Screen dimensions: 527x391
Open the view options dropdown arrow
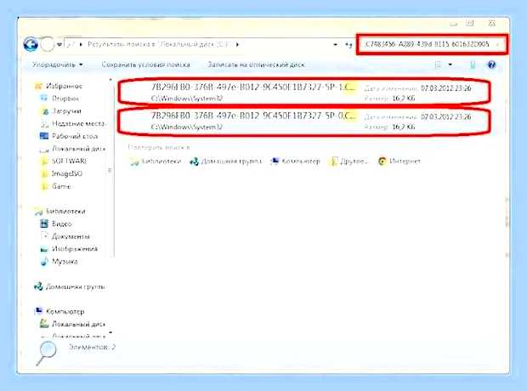pyautogui.click(x=450, y=65)
